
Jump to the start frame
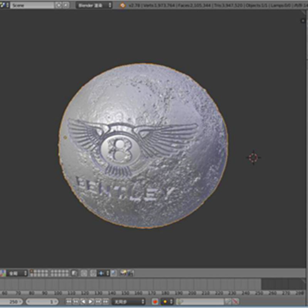[x=69, y=301]
